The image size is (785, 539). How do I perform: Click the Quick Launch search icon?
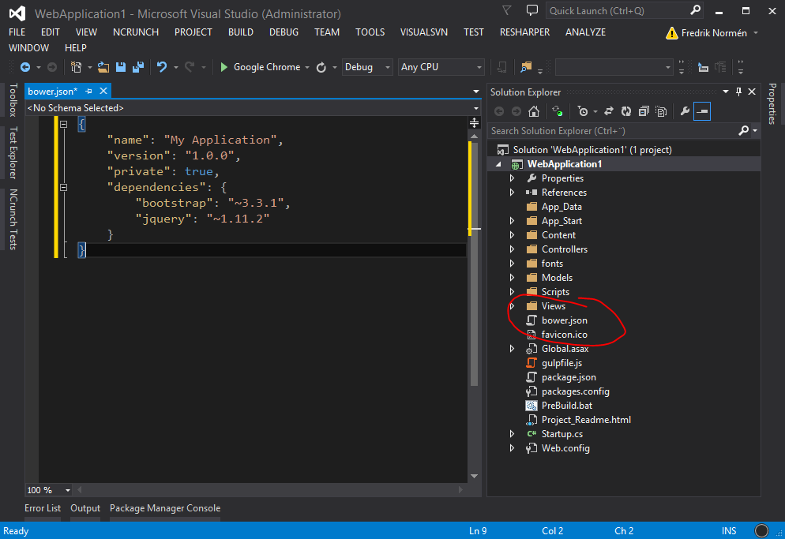pos(695,10)
